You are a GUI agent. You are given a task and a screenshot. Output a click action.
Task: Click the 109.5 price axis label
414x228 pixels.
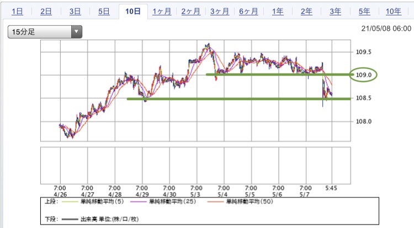click(363, 52)
